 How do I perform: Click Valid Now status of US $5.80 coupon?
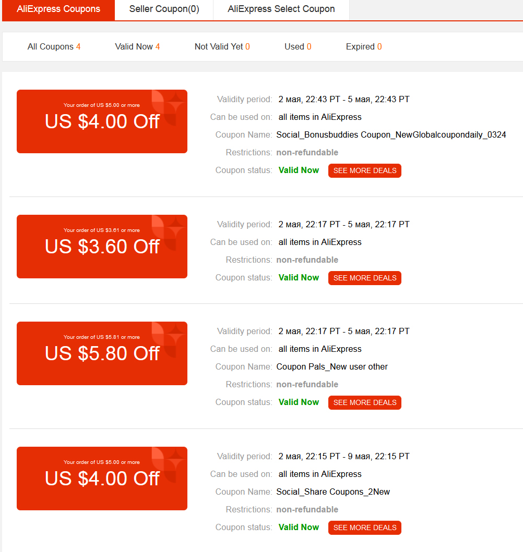[x=299, y=402]
